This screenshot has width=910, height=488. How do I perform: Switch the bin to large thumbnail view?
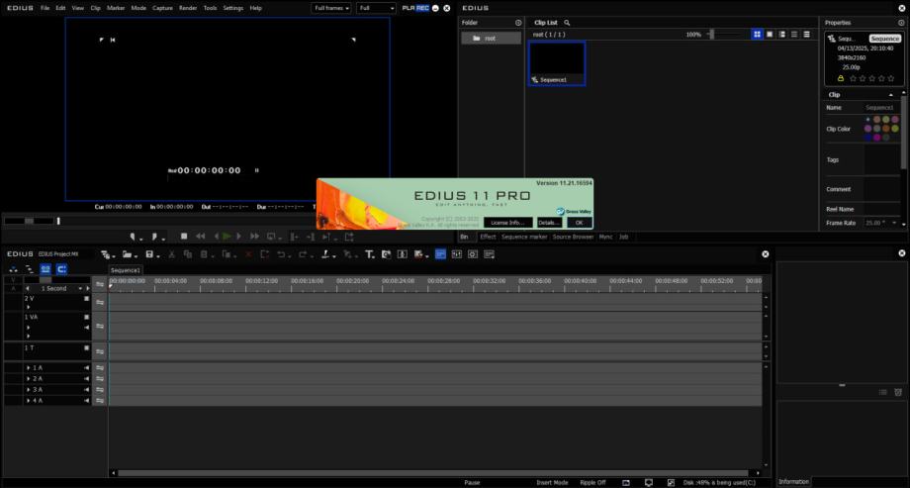[x=757, y=35]
